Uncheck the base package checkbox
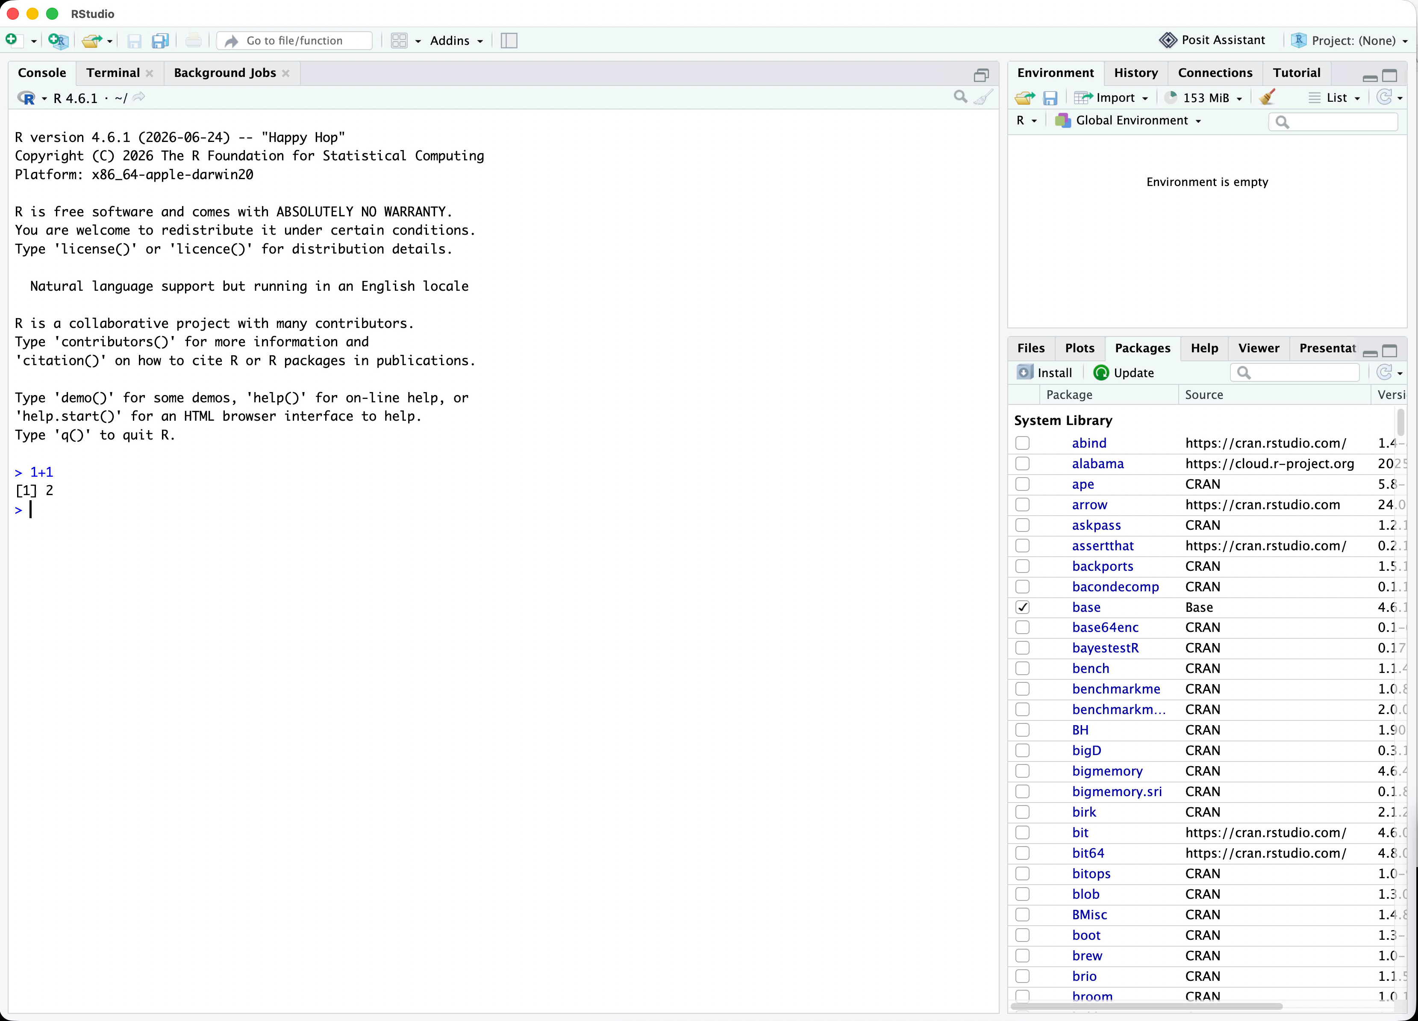 pyautogui.click(x=1022, y=607)
